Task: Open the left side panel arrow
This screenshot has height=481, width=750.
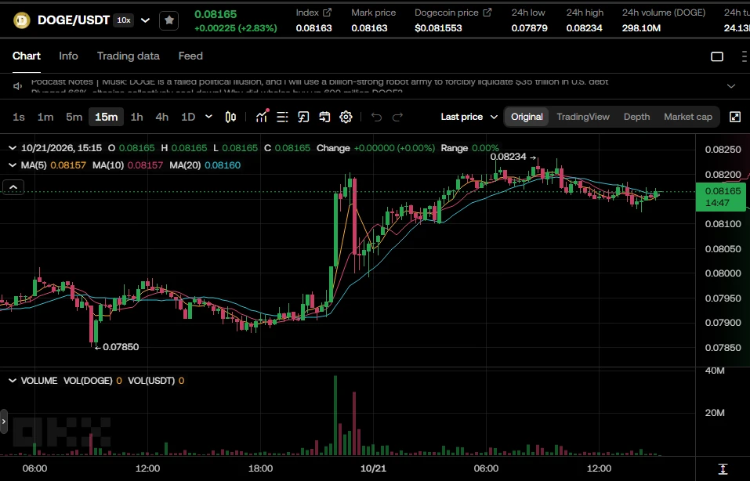Action: (x=4, y=421)
